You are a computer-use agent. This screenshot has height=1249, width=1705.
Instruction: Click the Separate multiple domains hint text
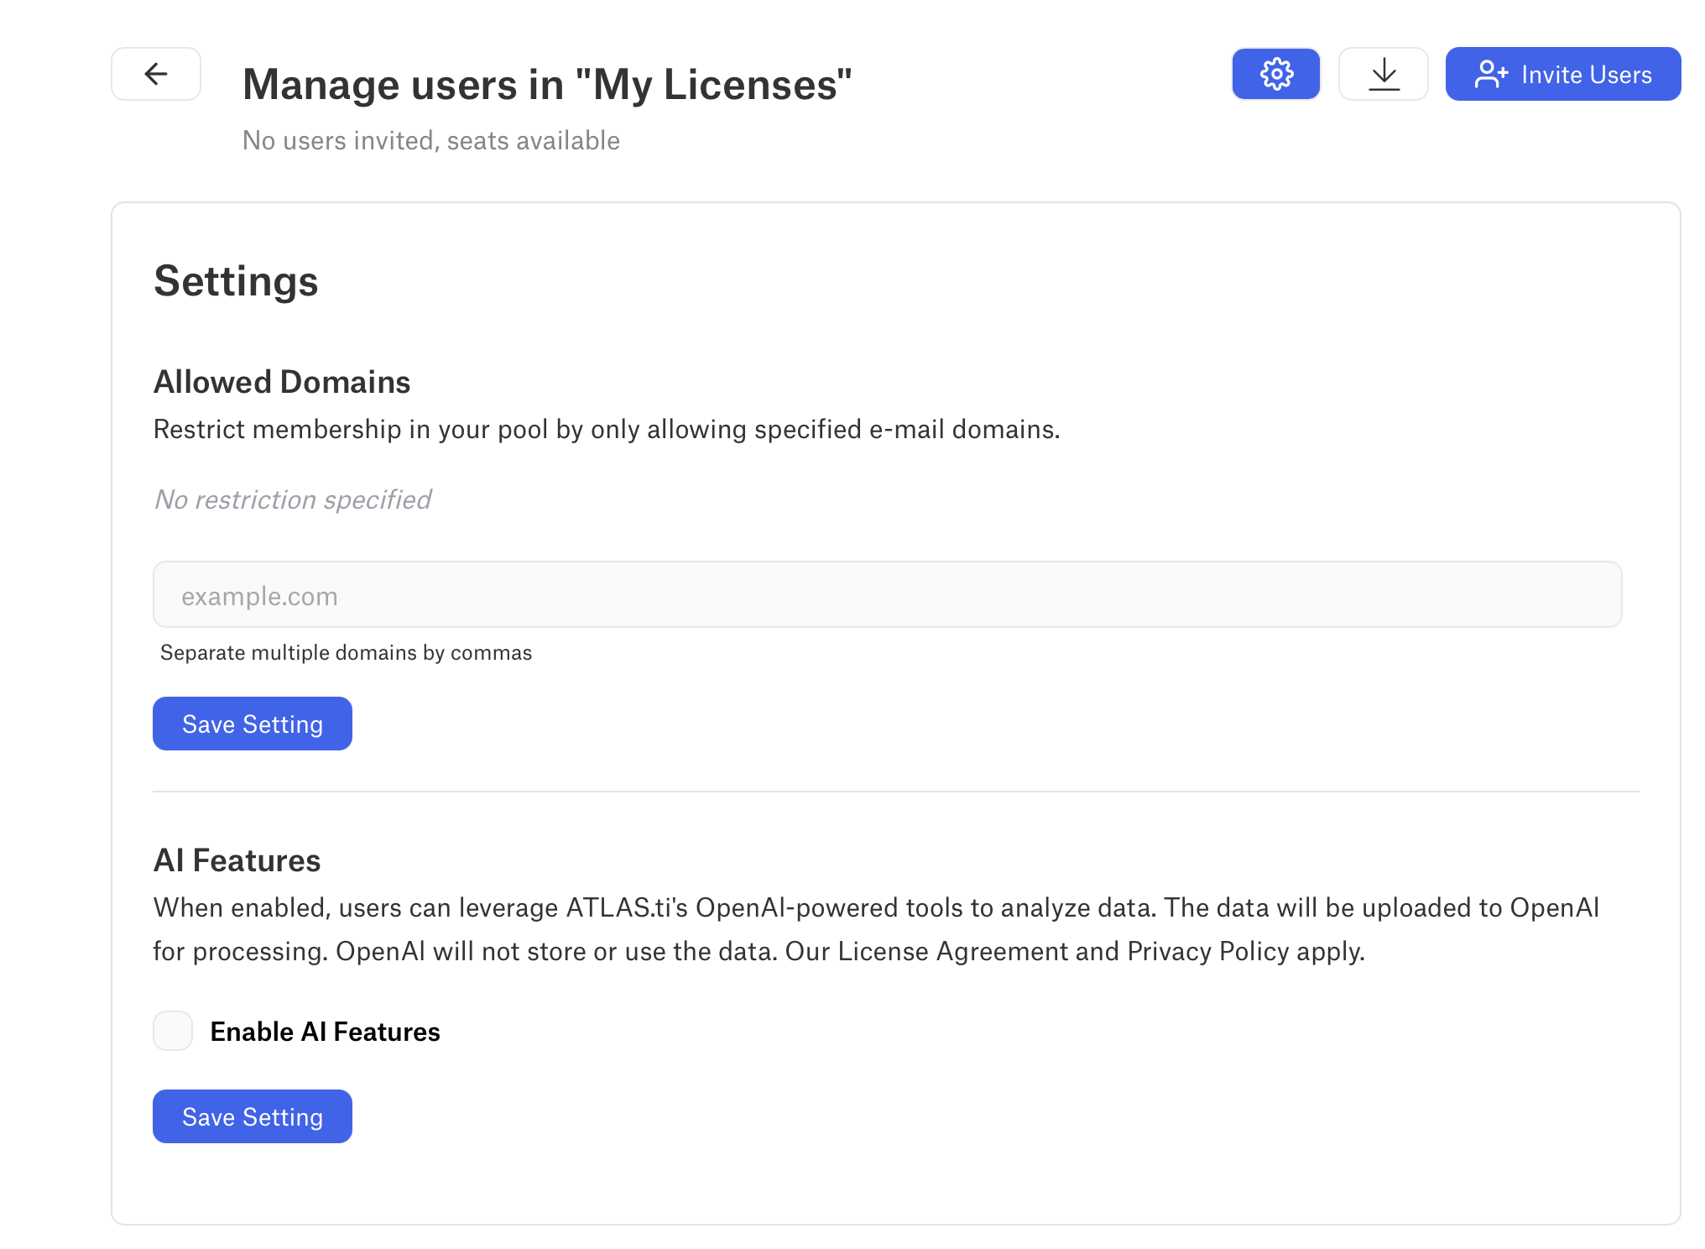pyautogui.click(x=346, y=652)
